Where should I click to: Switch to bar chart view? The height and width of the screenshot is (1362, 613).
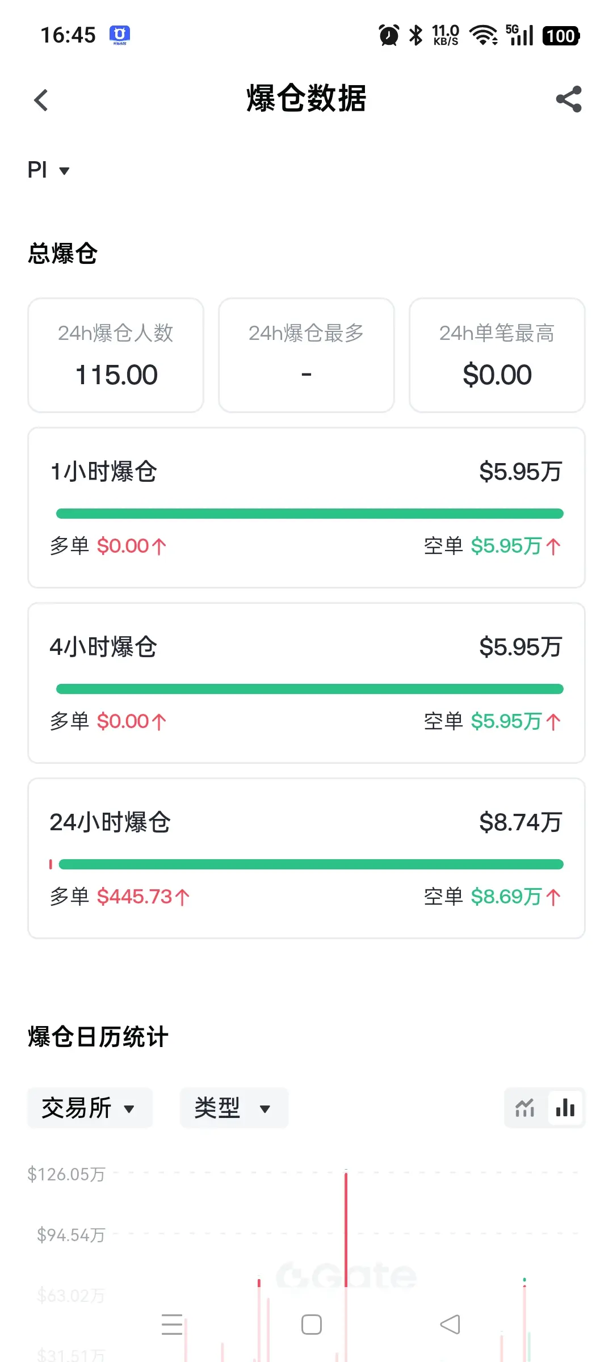[x=565, y=1108]
